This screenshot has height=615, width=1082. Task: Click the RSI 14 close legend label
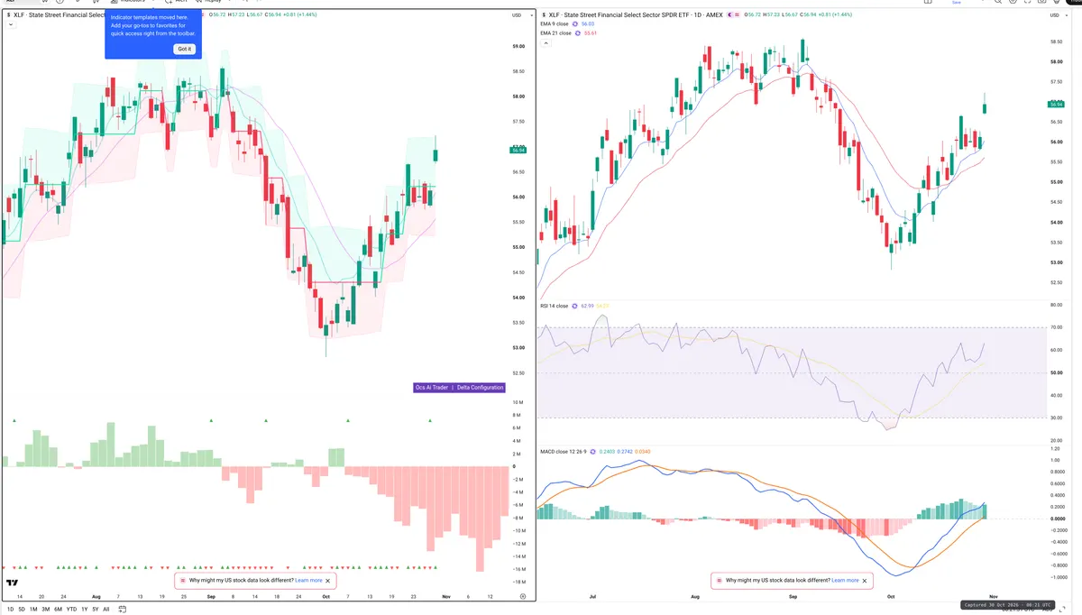tap(555, 306)
